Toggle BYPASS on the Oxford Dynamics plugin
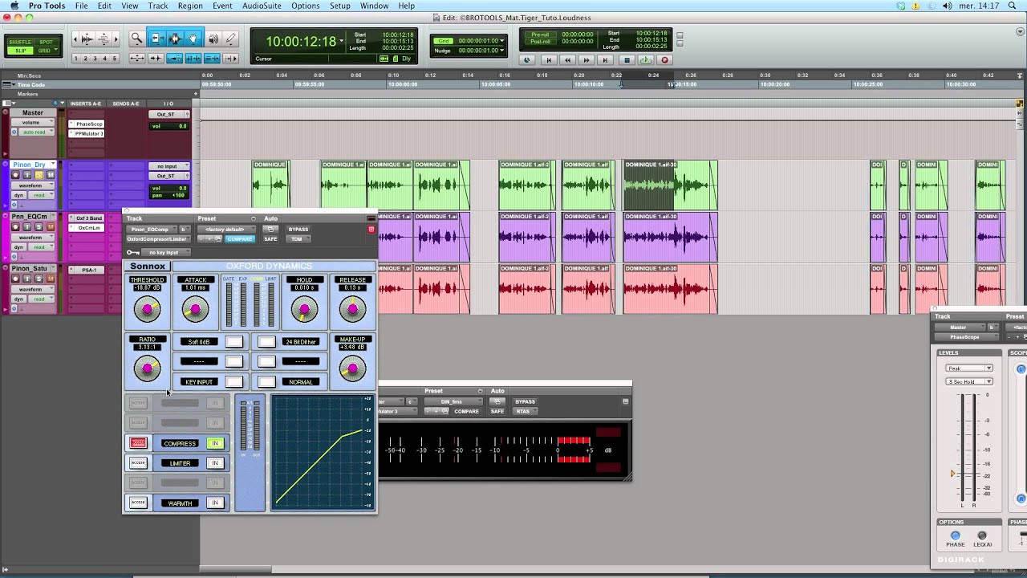Image resolution: width=1027 pixels, height=578 pixels. click(x=298, y=230)
